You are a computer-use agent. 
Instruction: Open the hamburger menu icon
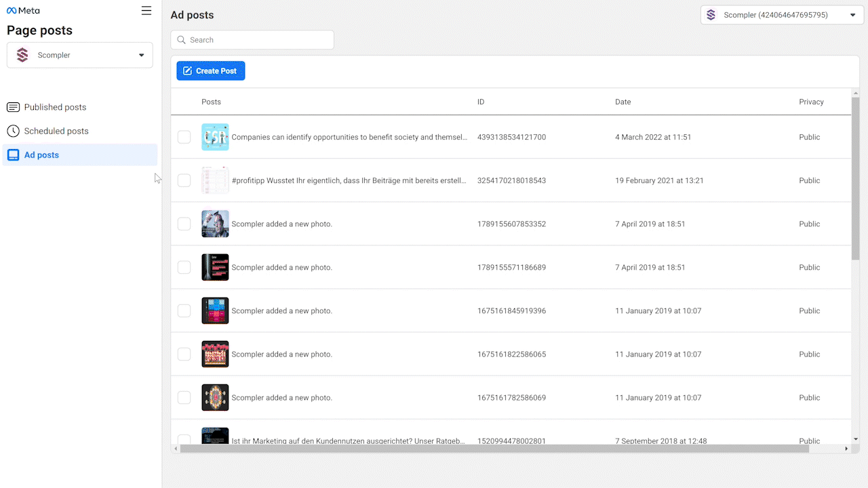point(146,11)
